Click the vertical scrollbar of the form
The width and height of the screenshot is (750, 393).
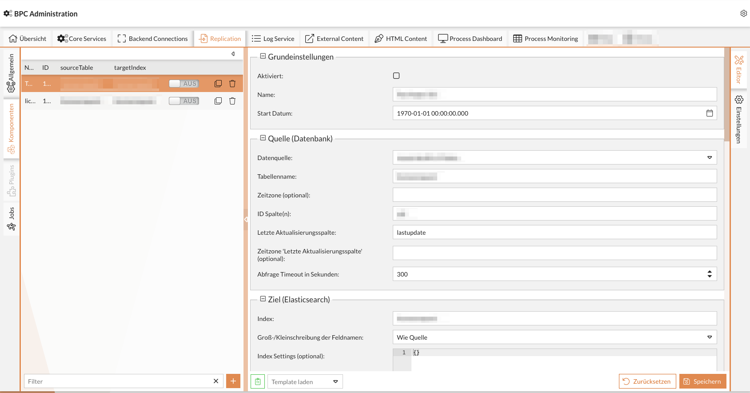[727, 94]
